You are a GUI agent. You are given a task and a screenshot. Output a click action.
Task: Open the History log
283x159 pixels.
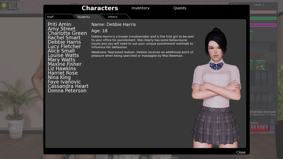tap(118, 158)
